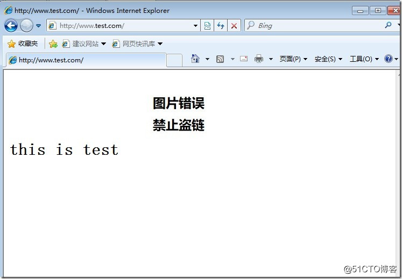The width and height of the screenshot is (402, 279).
Task: Open the Help question mark icon
Action: coord(389,59)
